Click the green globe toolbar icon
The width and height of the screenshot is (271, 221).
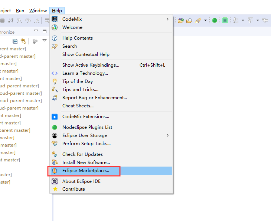pyautogui.click(x=215, y=20)
